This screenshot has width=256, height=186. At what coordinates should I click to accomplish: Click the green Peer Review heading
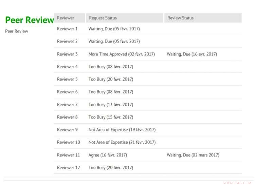click(30, 20)
